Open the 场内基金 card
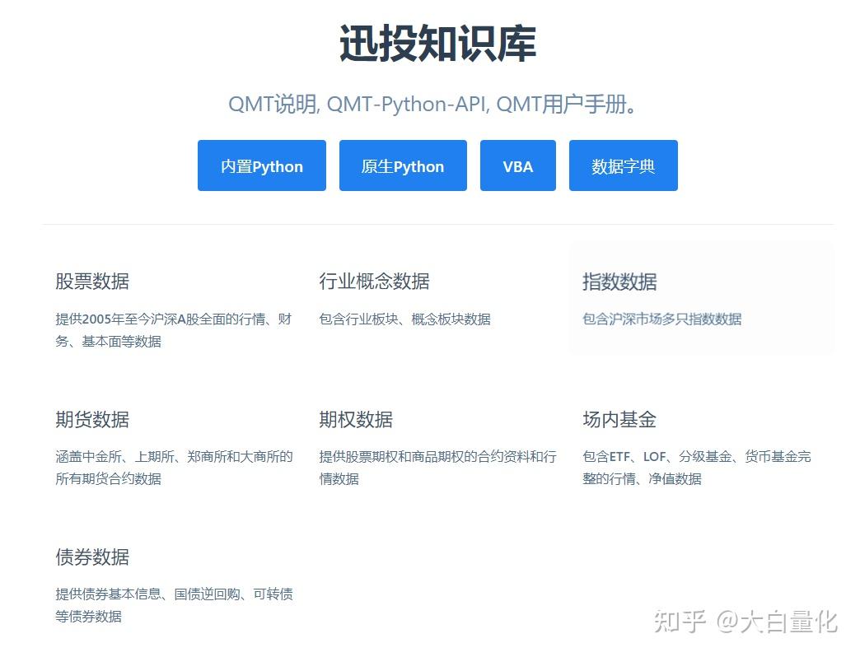The image size is (860, 657). point(618,420)
